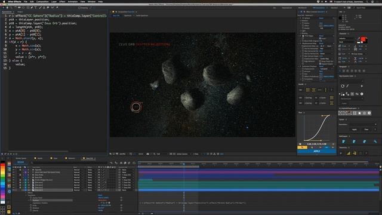Collapse the Transform property group

coord(26,195)
